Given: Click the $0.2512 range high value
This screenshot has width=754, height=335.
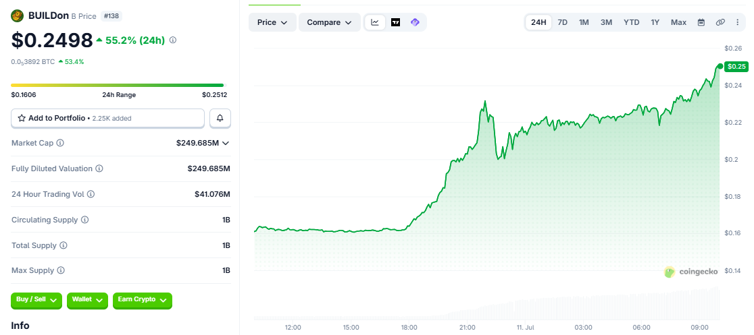Looking at the screenshot, I should click(214, 95).
